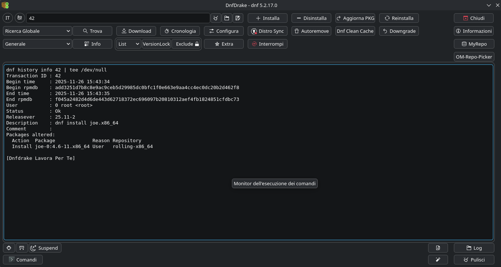Toggle the Exclude lock button
This screenshot has width=501, height=267.
(x=186, y=44)
